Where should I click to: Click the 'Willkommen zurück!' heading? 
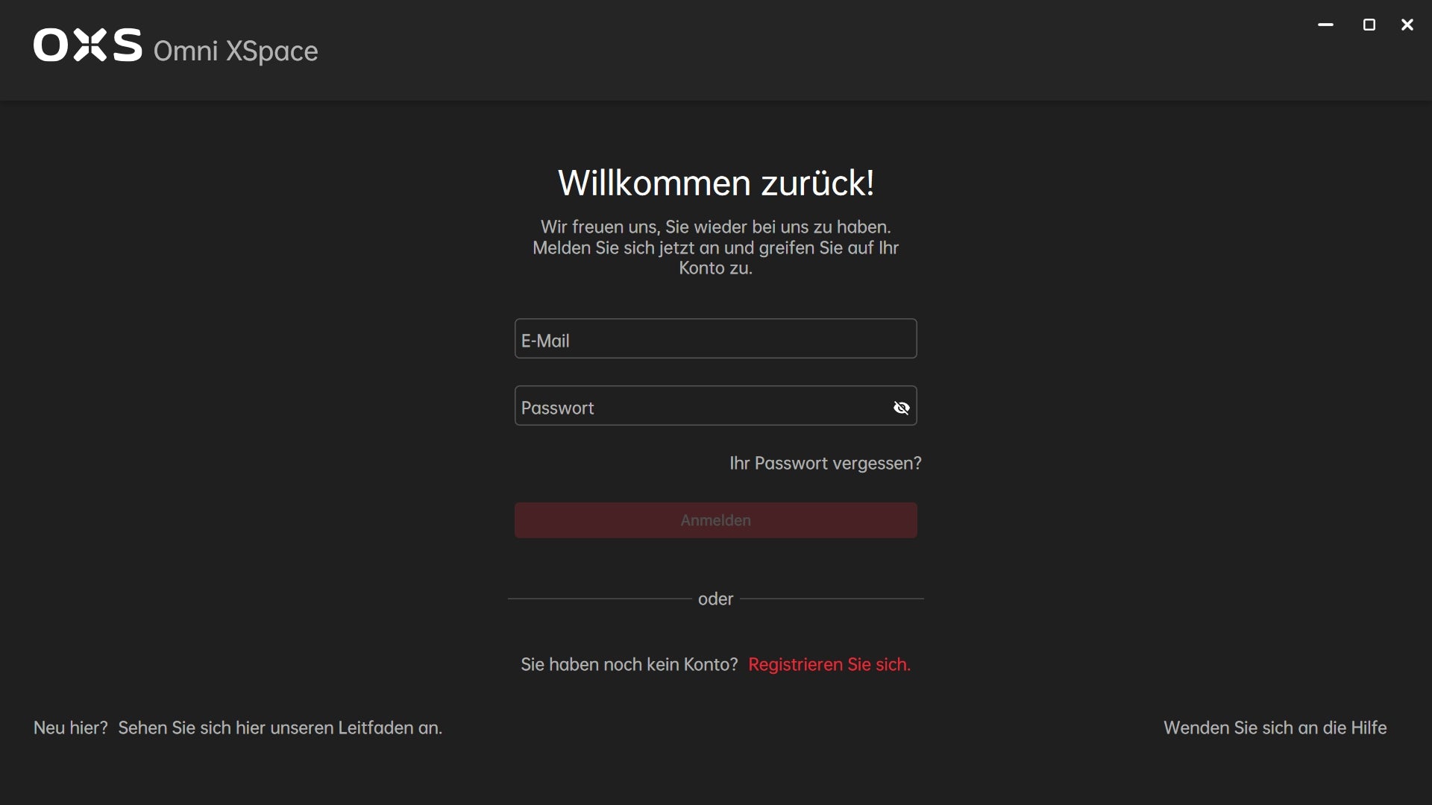pos(715,183)
